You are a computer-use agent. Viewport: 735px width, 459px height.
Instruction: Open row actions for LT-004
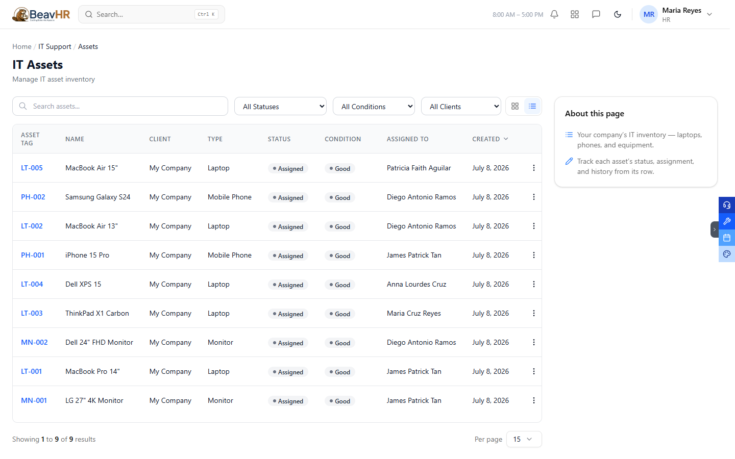click(534, 284)
